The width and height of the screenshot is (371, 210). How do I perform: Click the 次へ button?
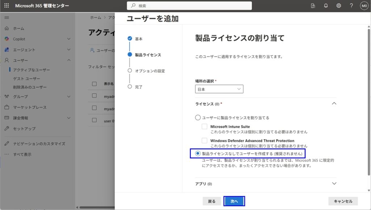(234, 201)
